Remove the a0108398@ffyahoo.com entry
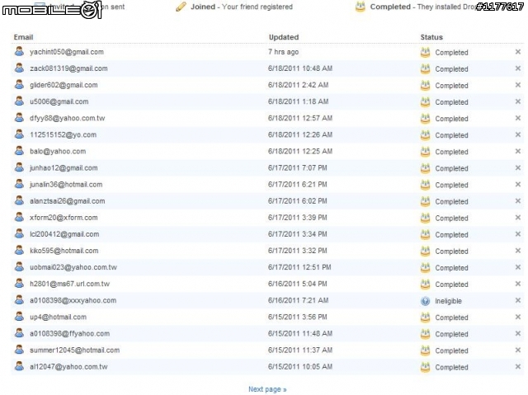This screenshot has width=528, height=395. 518,333
